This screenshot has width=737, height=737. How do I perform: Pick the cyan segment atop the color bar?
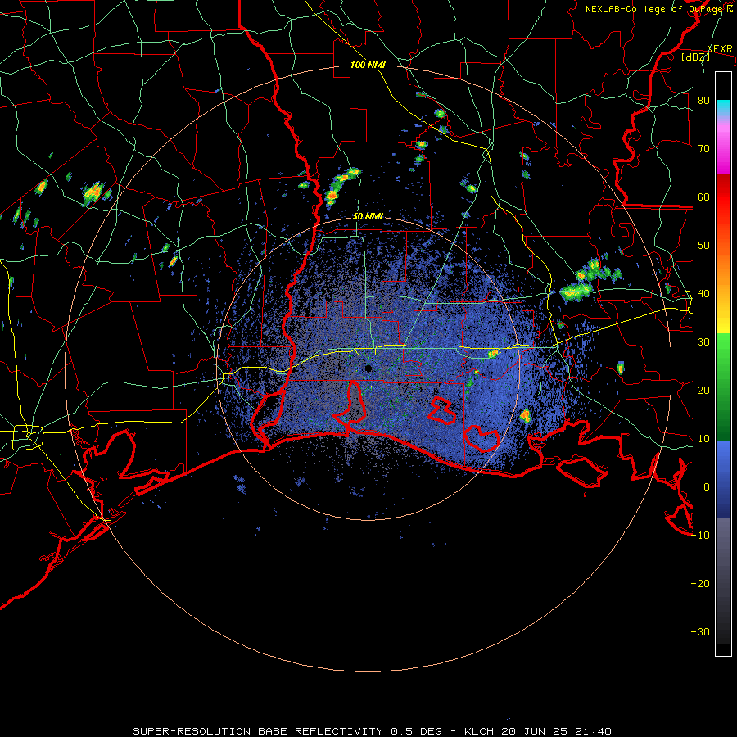click(x=723, y=107)
